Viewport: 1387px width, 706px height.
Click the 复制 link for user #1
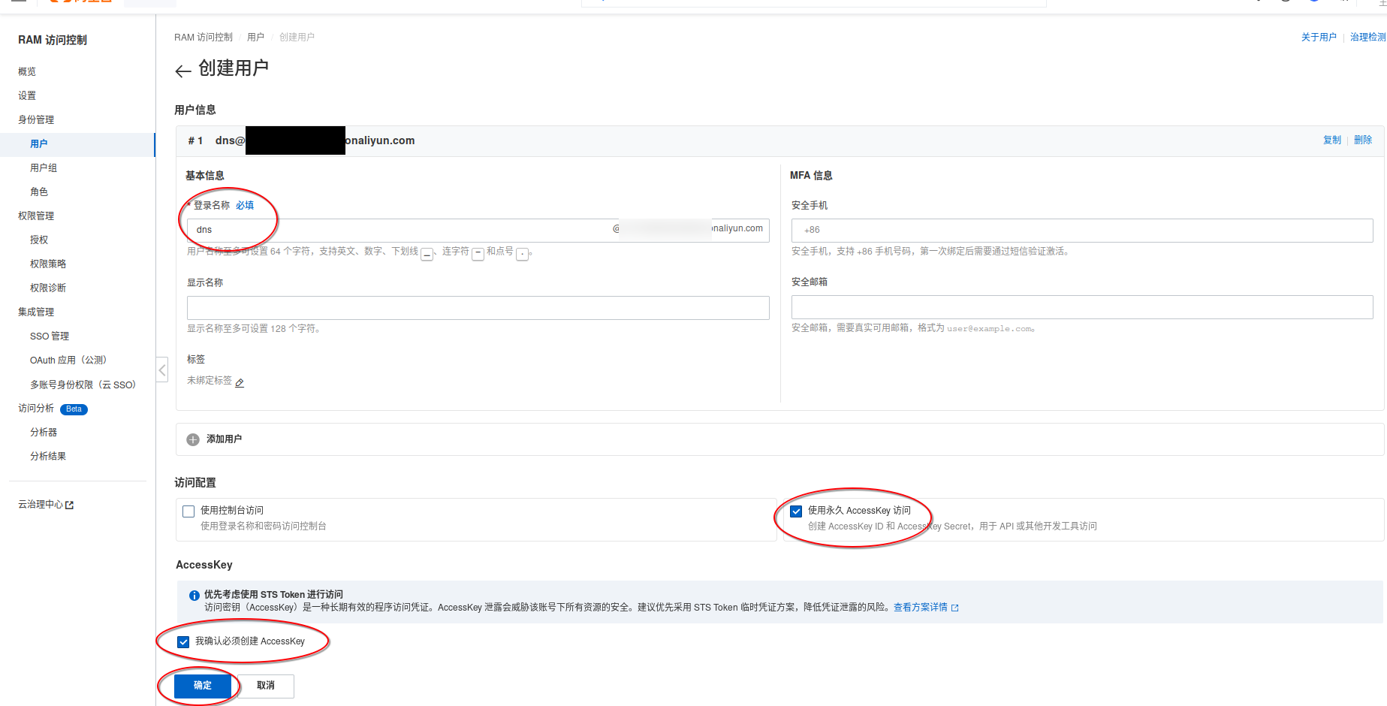click(x=1331, y=140)
